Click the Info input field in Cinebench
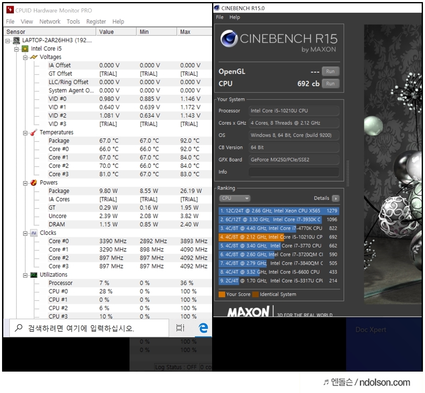The image size is (425, 393). click(294, 172)
